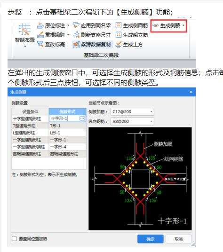Click the 生成侧面筋 icon
This screenshot has height=252, width=223.
pos(119,25)
